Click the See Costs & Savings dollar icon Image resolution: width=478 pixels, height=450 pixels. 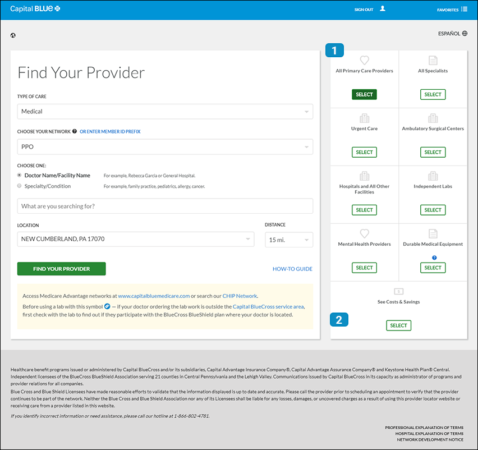click(399, 291)
